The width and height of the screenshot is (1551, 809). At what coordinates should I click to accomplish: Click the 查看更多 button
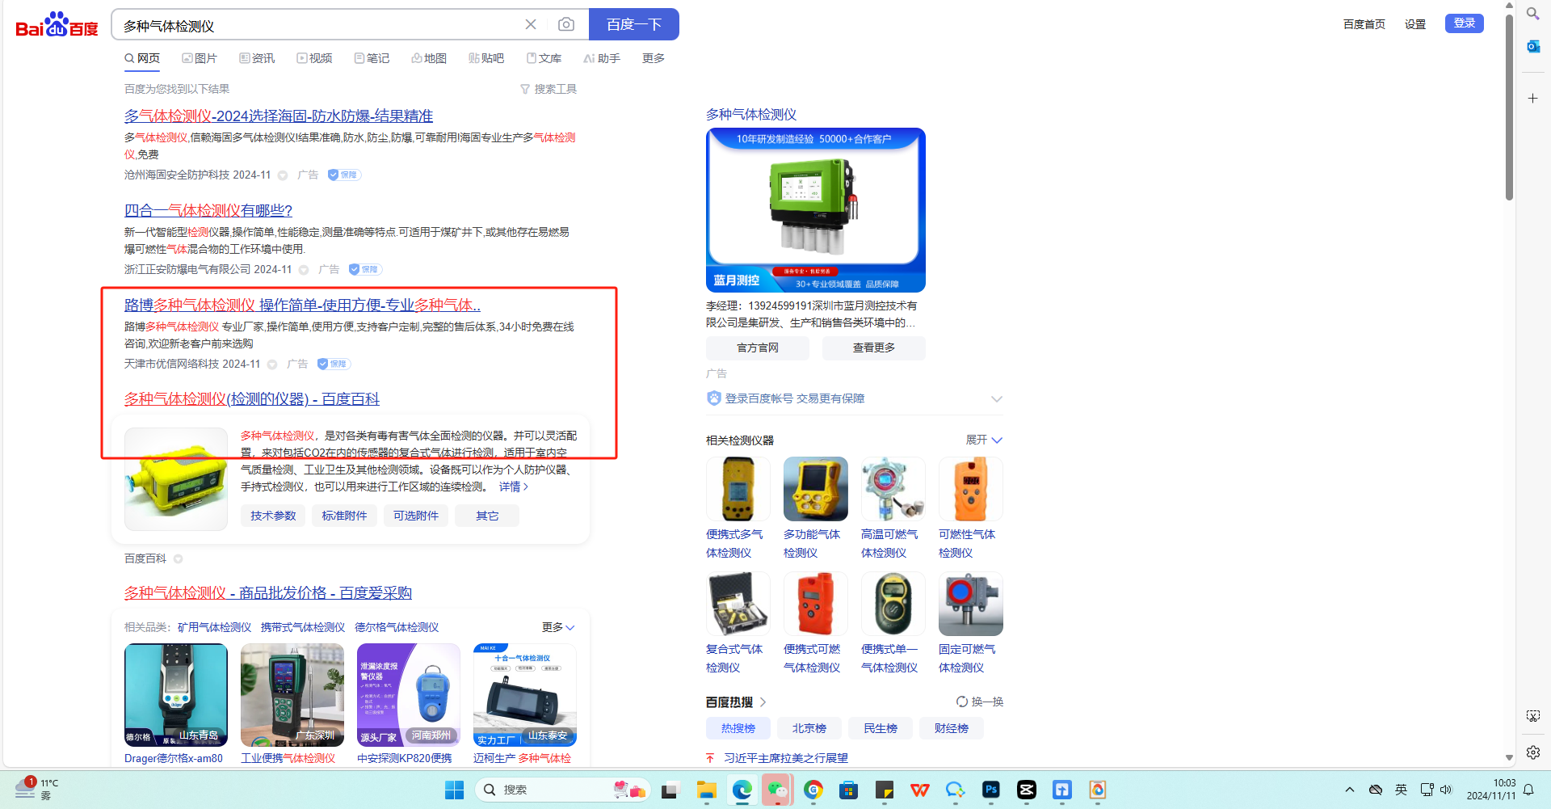[x=874, y=348]
